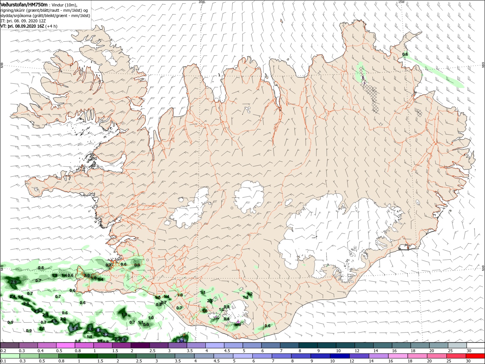Click the 'slydda/snjókoma' legend description line
Image resolution: width=485 pixels, height=364 pixels.
click(x=45, y=16)
